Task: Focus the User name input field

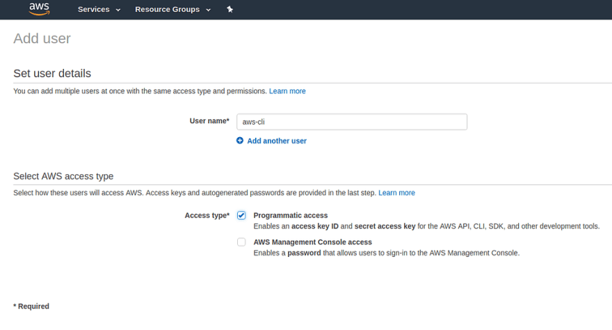Action: pos(352,122)
